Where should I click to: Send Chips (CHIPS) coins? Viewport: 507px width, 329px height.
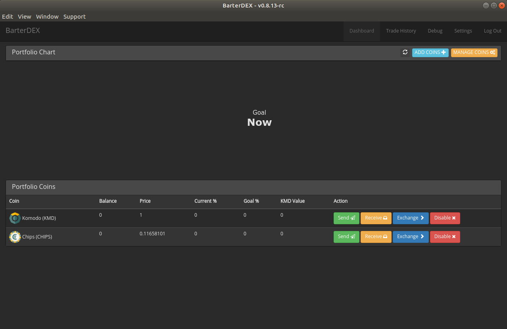coord(346,237)
